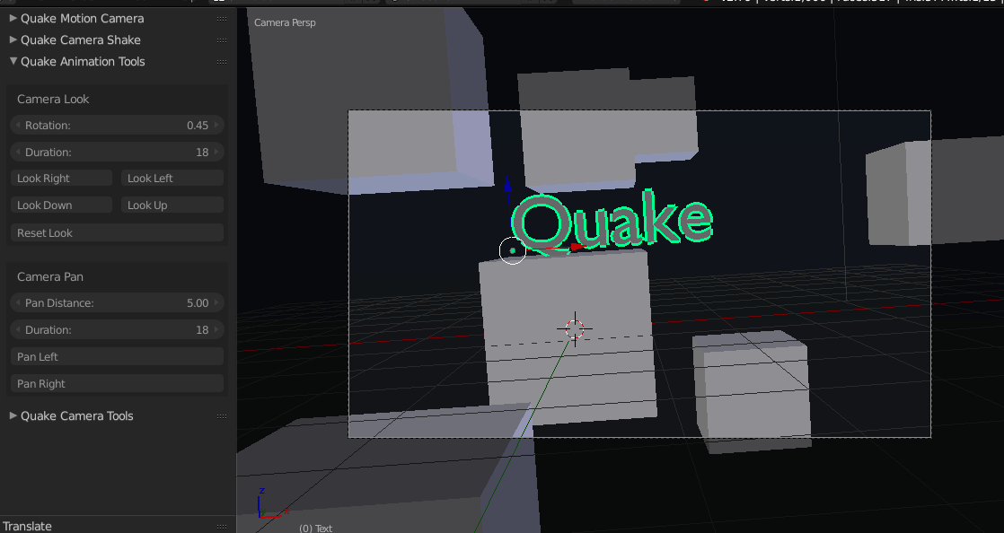1004x533 pixels.
Task: Click the right stepper arrow on Pan Distance
Action: [x=218, y=302]
